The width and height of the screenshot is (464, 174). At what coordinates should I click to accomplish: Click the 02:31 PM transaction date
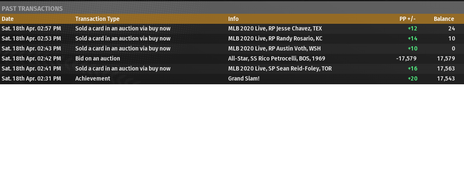pos(31,79)
